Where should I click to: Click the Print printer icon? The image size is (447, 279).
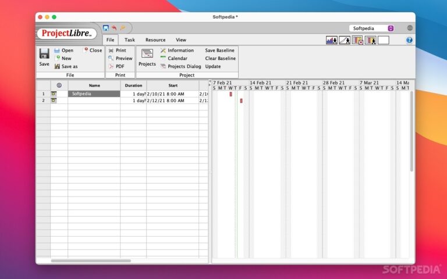point(111,51)
